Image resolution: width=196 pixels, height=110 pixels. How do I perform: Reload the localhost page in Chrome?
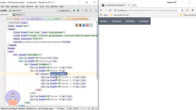pos(110,10)
